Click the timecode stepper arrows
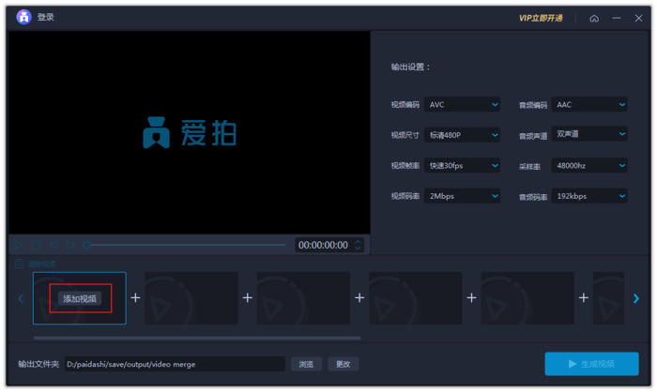Screen dimensions: 657x392 358,245
